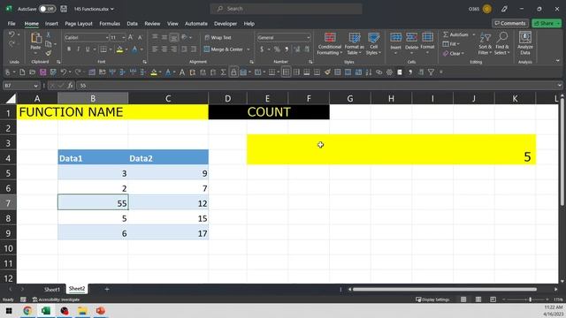Image resolution: width=566 pixels, height=318 pixels.
Task: Switch to the Insert tab
Action: tap(51, 24)
